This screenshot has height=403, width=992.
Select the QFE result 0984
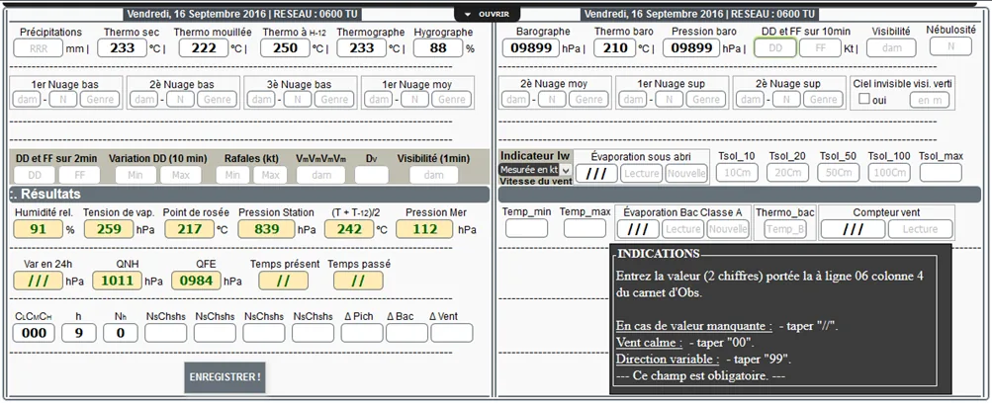[x=196, y=281]
